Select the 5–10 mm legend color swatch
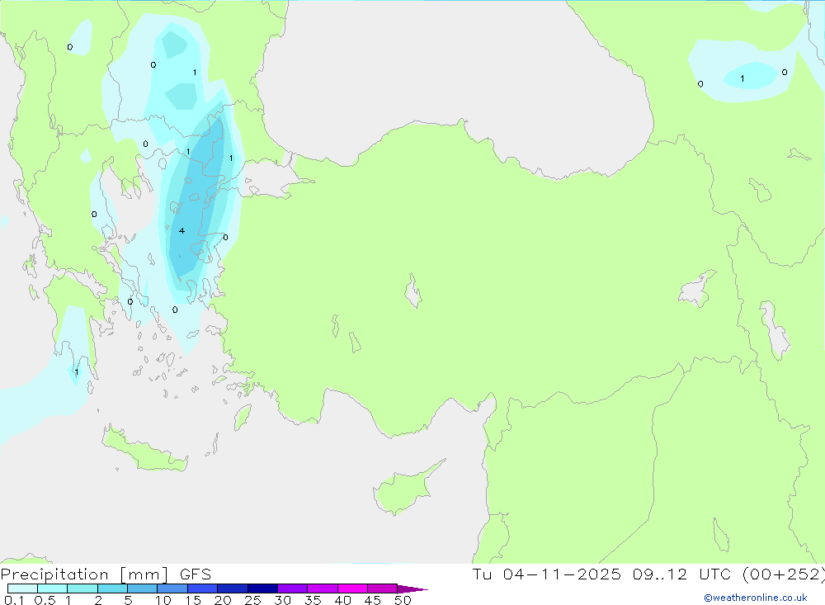This screenshot has width=825, height=605. pyautogui.click(x=142, y=588)
